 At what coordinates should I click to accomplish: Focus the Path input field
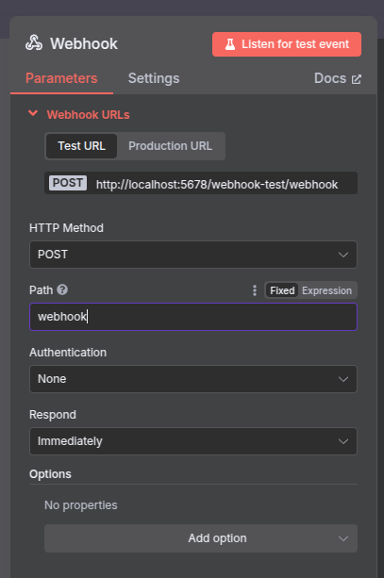coord(193,317)
